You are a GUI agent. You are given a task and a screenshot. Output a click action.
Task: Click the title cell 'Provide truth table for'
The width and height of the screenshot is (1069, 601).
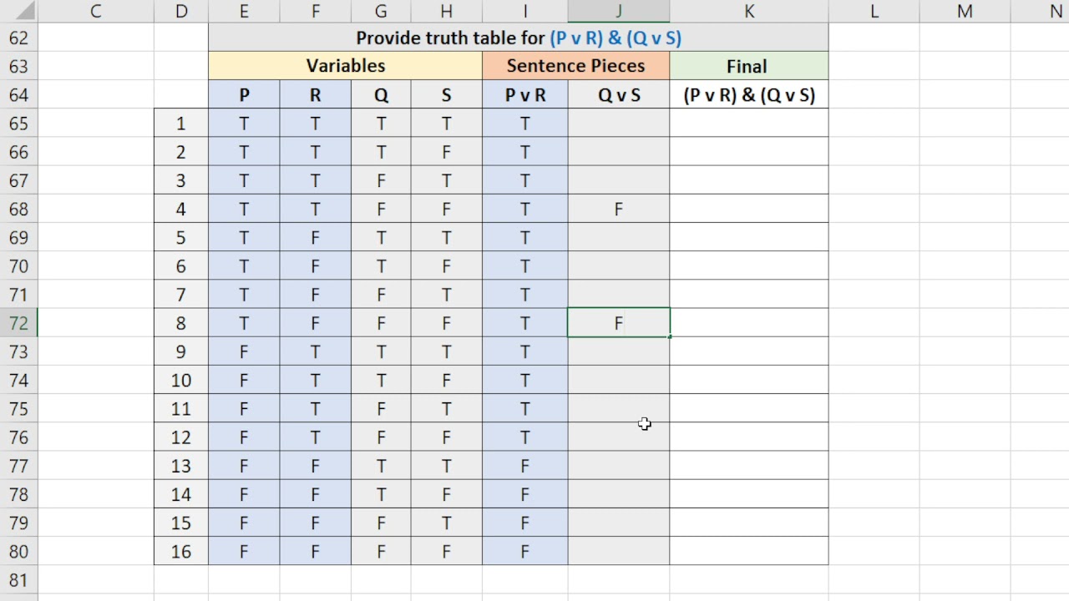tap(518, 38)
